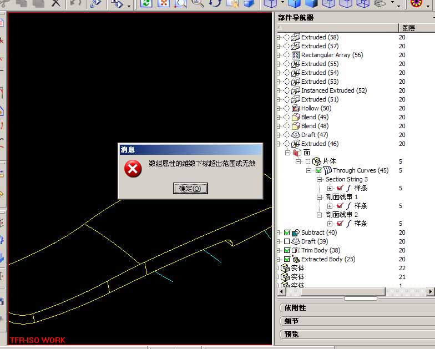The image size is (435, 349).
Task: Click the Rectangular Array (56) feature icon
Action: tap(295, 55)
